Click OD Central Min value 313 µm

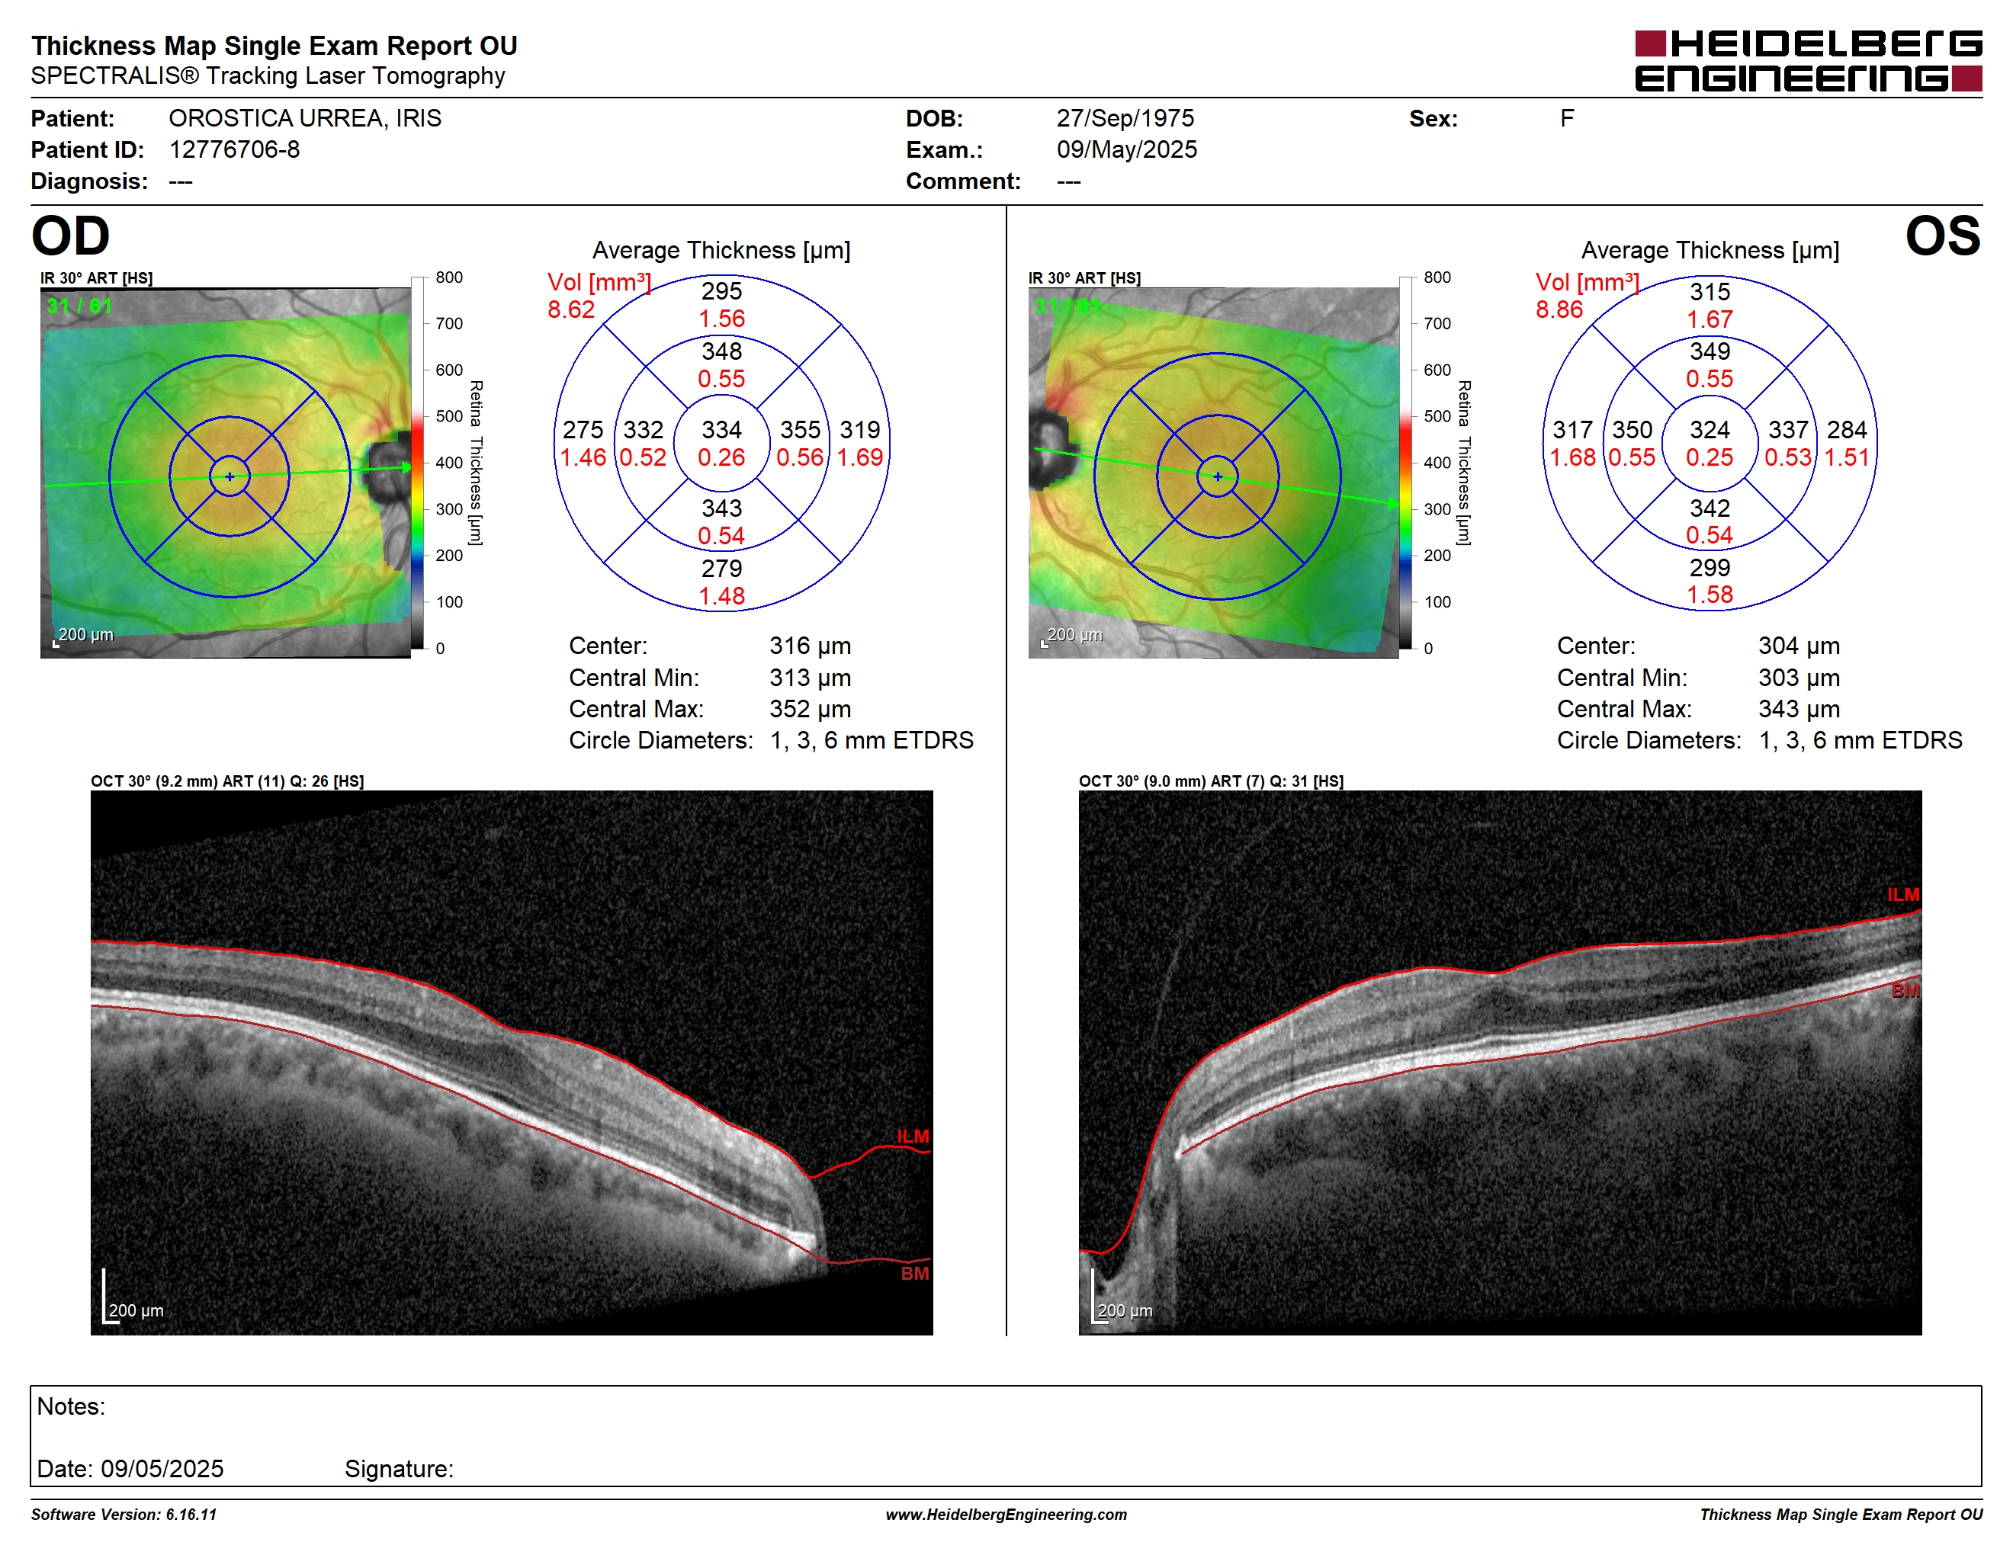pos(811,678)
